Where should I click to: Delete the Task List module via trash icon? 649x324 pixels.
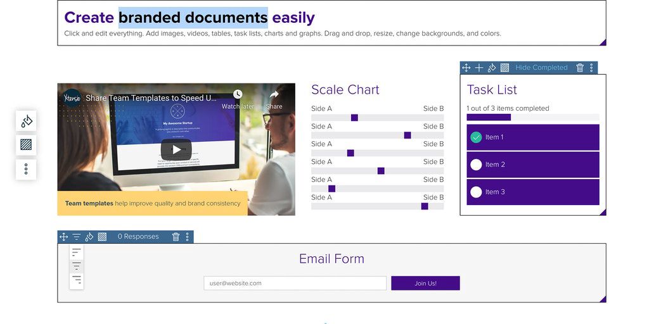[x=580, y=68]
